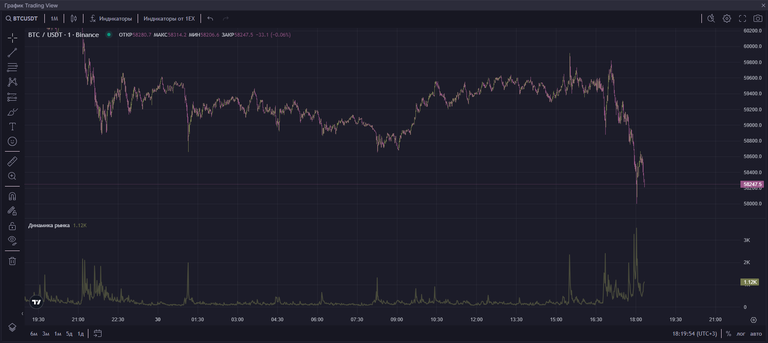
Task: Activate the zoom in tool
Action: coord(12,176)
